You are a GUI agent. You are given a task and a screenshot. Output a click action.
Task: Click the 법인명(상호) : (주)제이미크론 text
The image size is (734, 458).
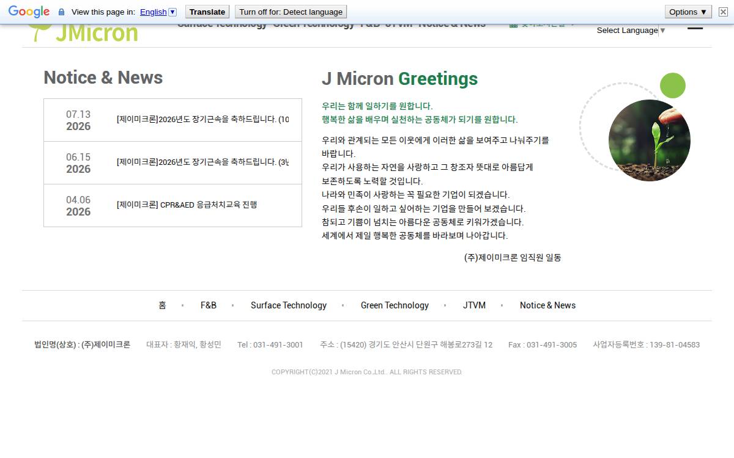[82, 345]
